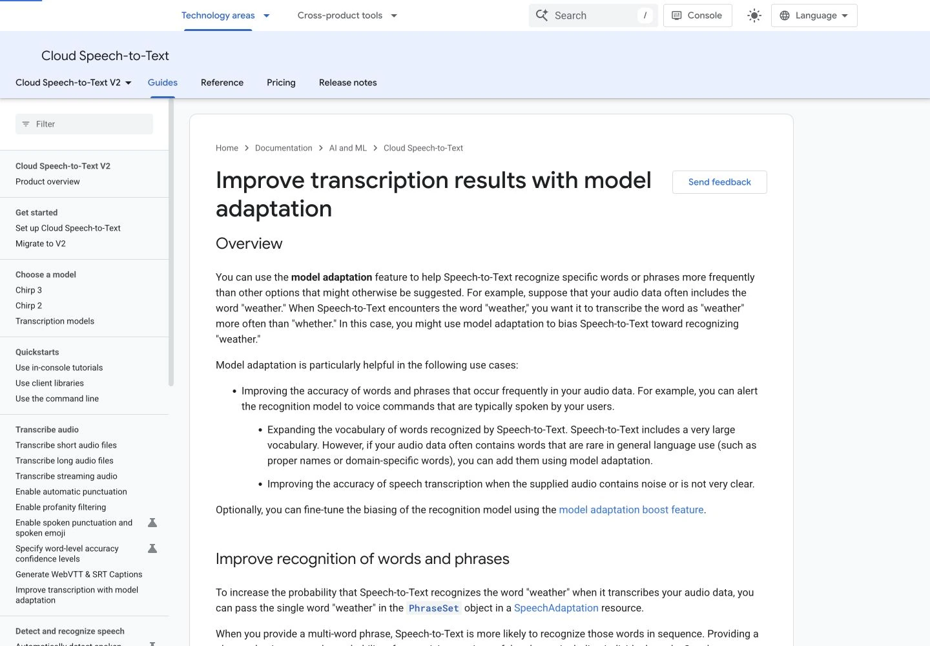This screenshot has height=646, width=930.
Task: Click the Overview heading
Action: 249,244
